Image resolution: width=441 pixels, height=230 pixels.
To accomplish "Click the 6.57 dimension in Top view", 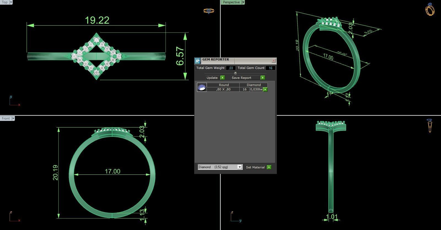I will (x=180, y=56).
